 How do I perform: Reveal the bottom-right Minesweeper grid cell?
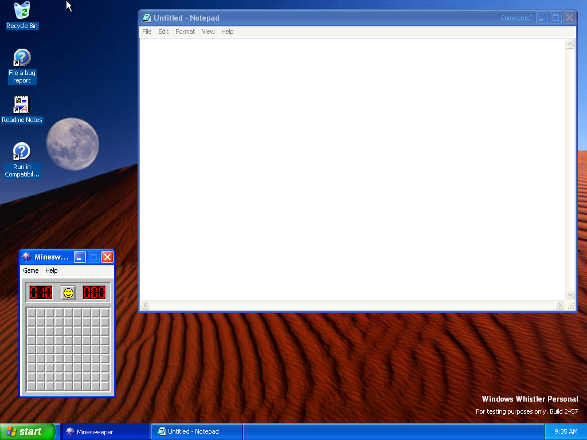coord(105,386)
